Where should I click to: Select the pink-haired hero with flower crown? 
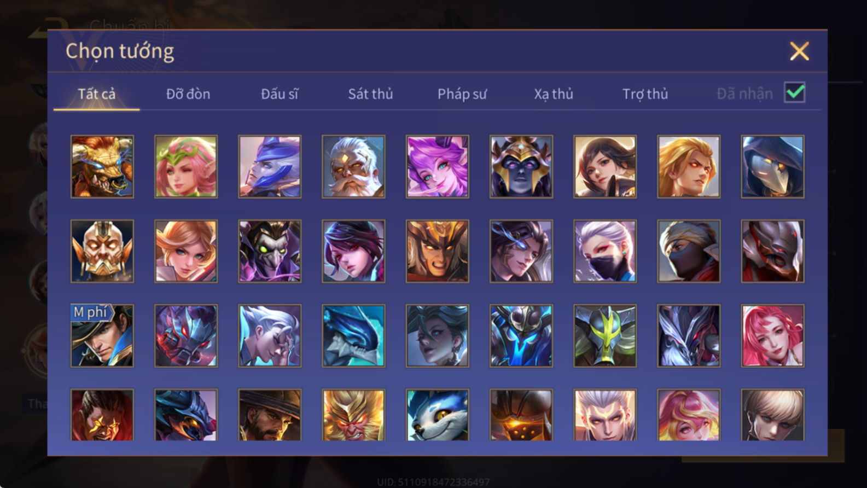[186, 166]
